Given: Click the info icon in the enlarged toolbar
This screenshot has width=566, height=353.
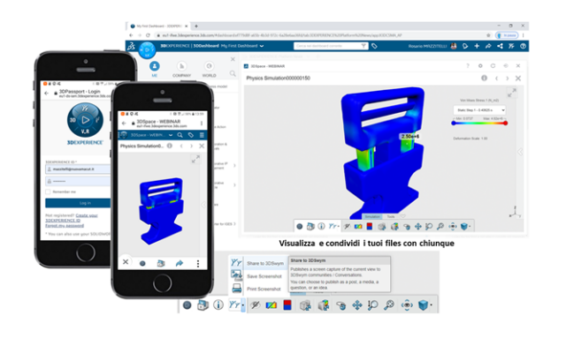Looking at the screenshot, I should pos(218,305).
